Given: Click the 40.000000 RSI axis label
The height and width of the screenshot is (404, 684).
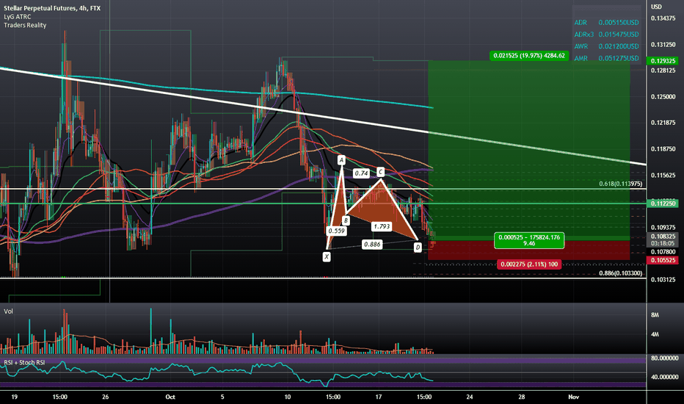Looking at the screenshot, I should (664, 377).
